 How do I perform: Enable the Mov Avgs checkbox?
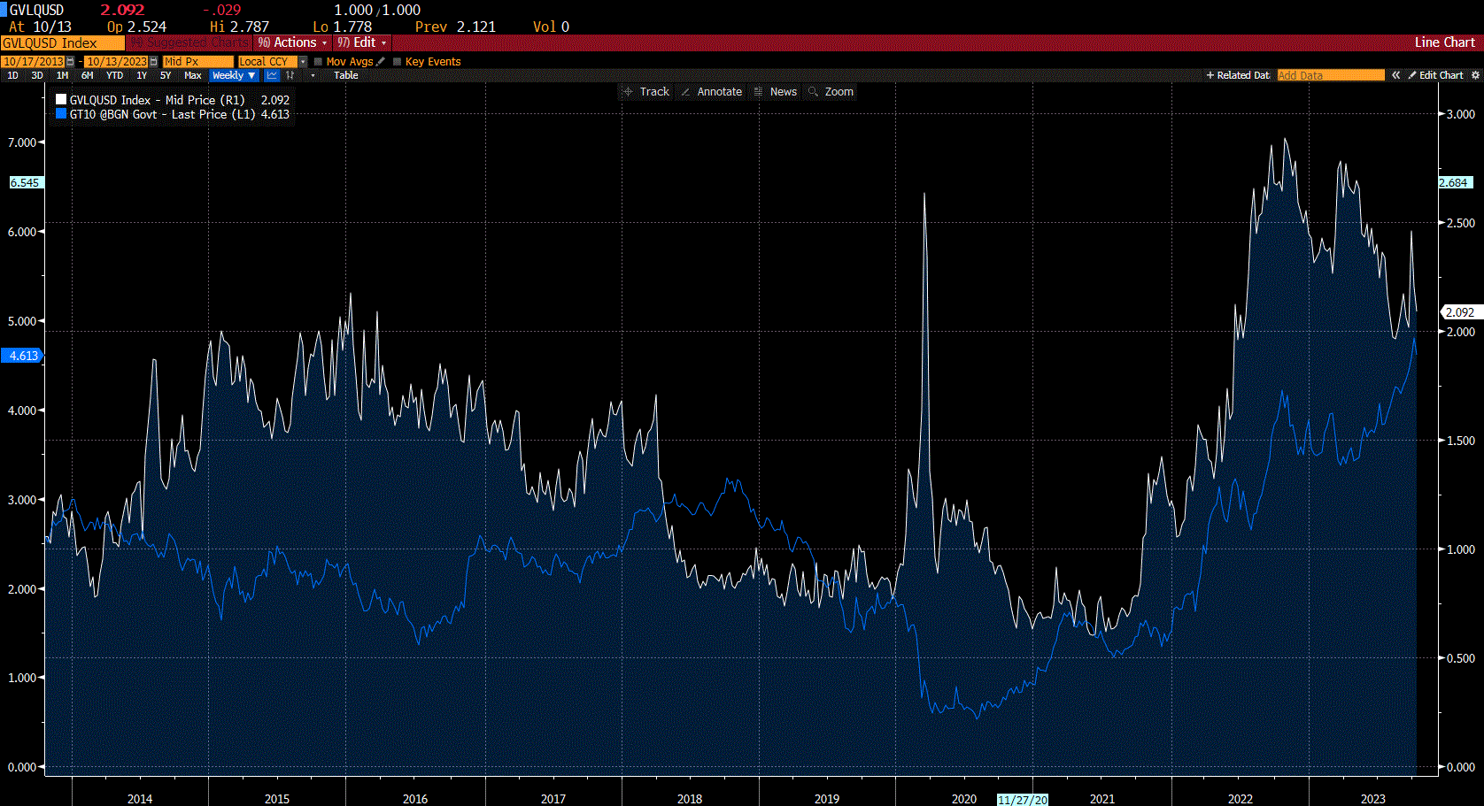tap(317, 61)
